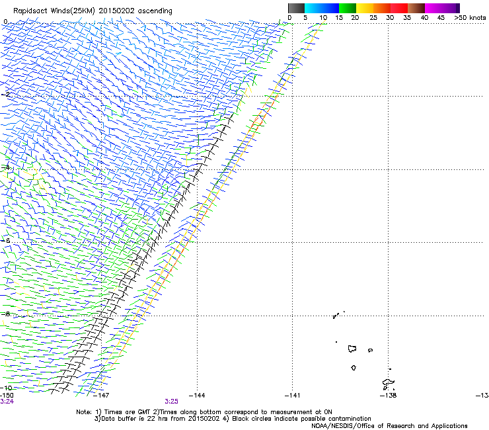Click the purple 45-50 knots legend swatch
489x430 pixels.
[451, 8]
